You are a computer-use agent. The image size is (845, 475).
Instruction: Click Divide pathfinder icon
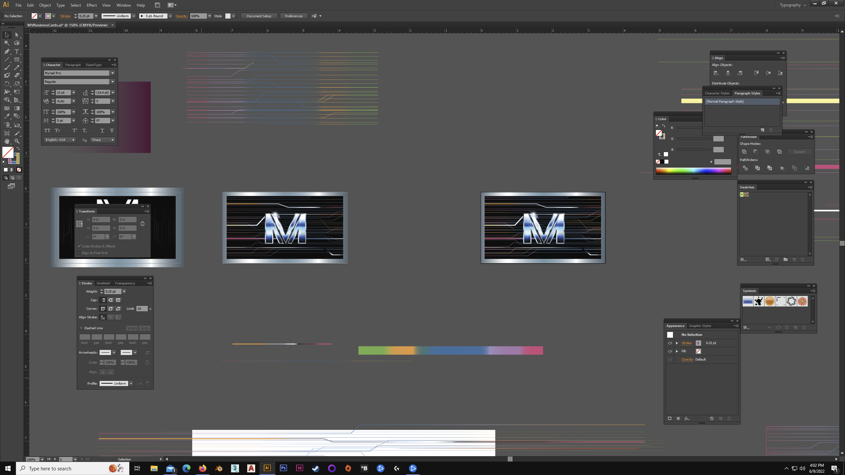745,168
